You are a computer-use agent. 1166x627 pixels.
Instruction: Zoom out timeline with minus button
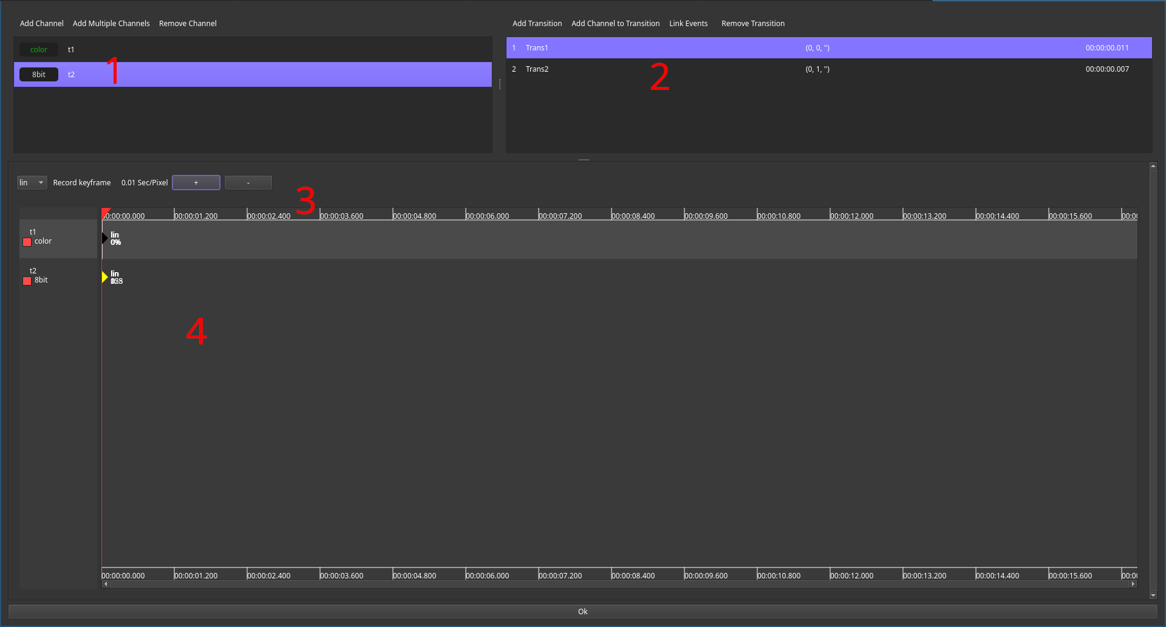point(248,182)
